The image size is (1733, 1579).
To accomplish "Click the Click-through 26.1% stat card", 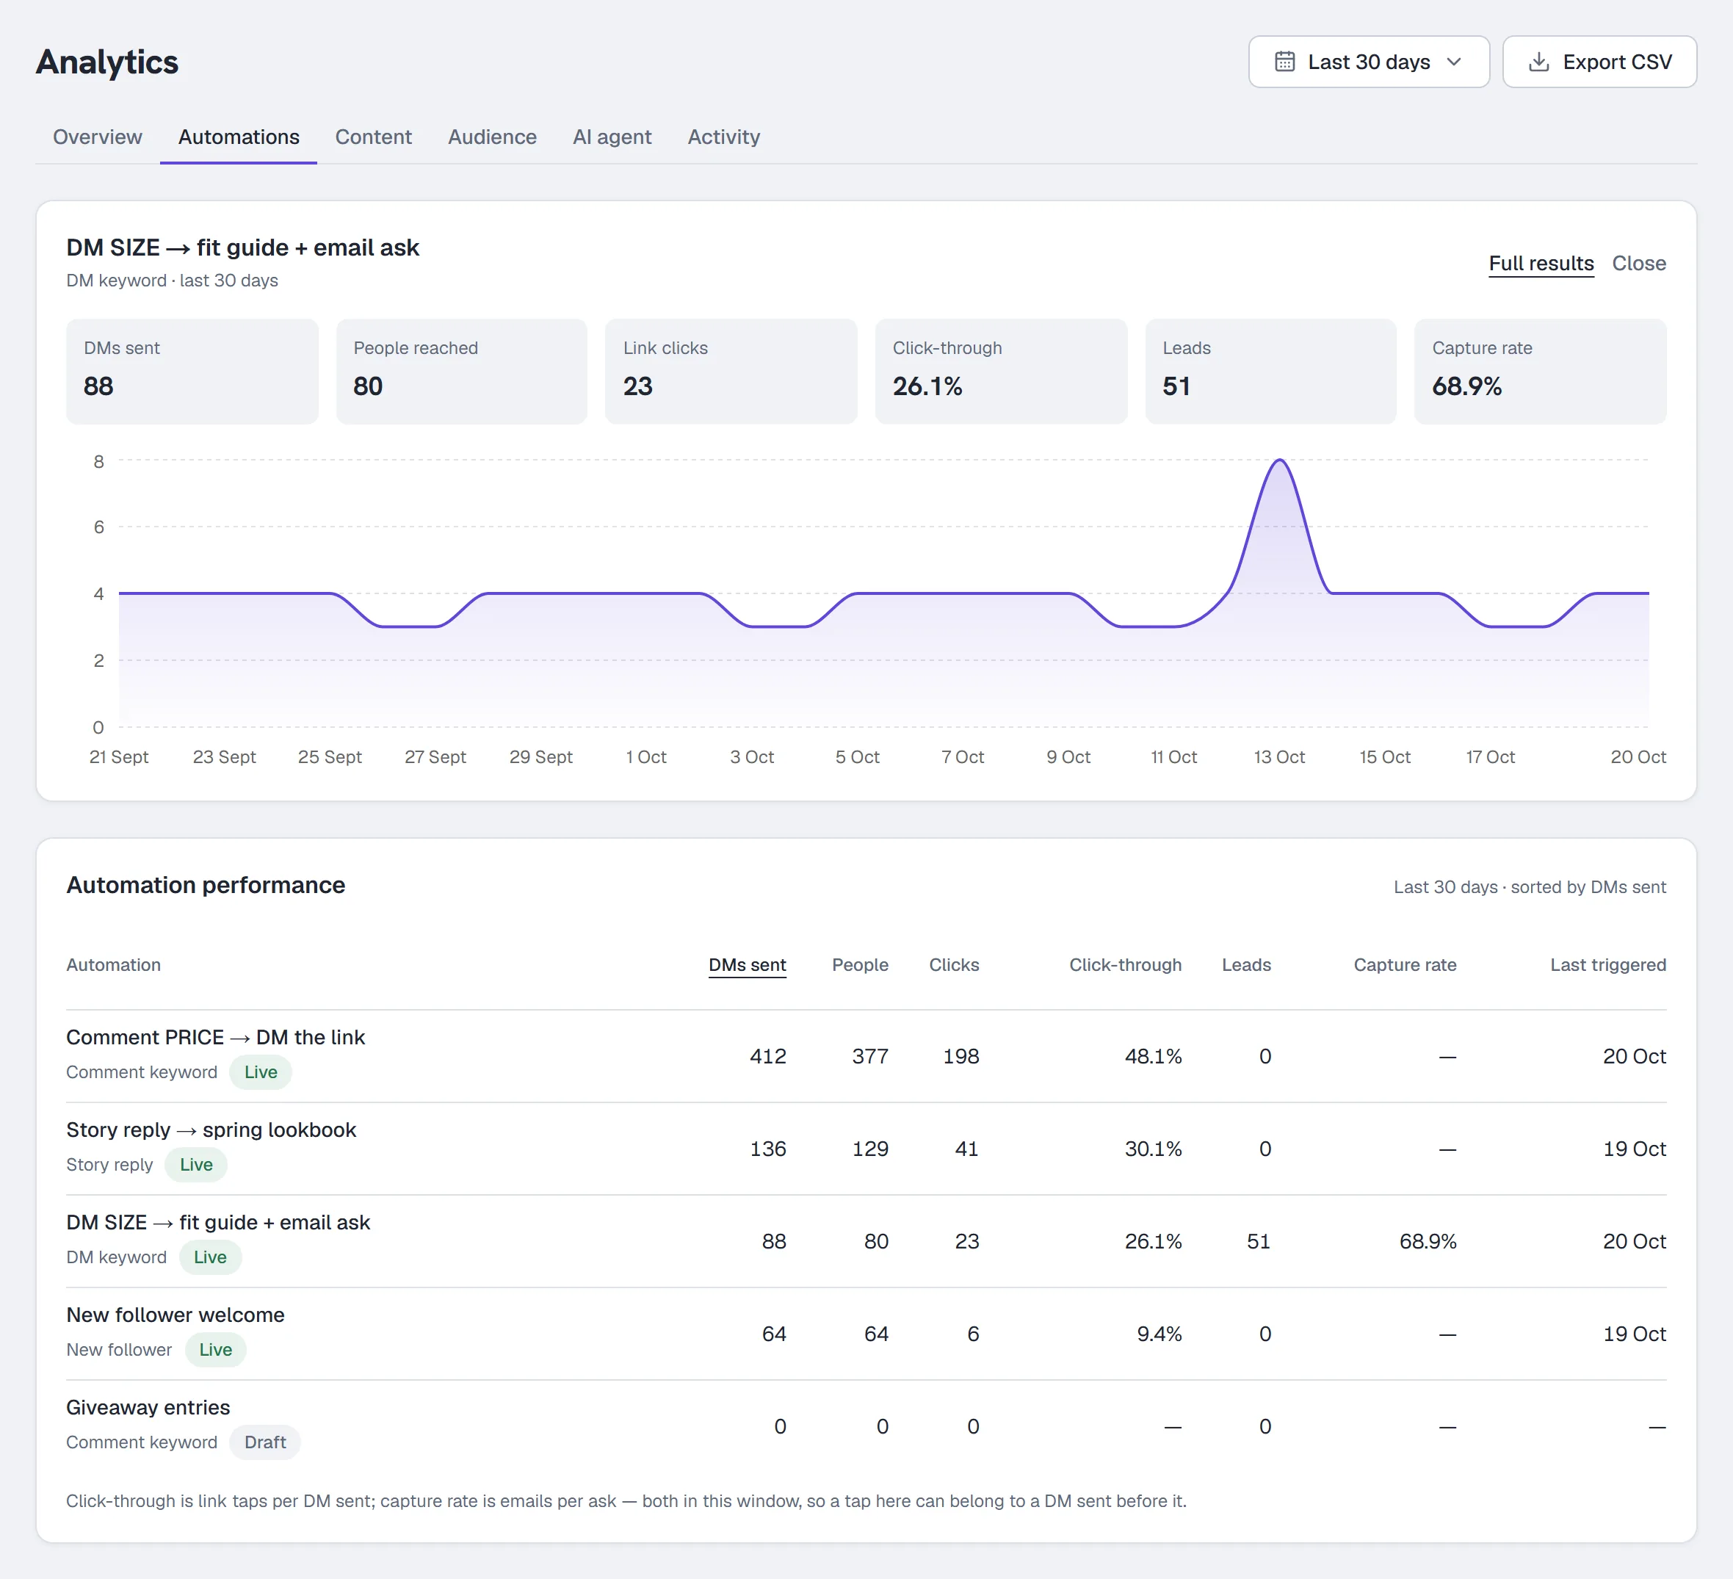I will 1001,372.
